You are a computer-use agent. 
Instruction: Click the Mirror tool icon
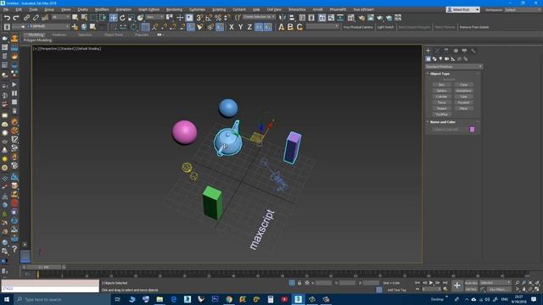[283, 18]
